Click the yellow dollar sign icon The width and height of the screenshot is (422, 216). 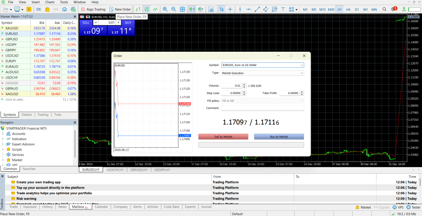point(29,9)
